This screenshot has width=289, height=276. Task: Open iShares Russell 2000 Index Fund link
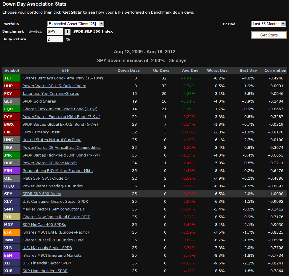click(53, 240)
